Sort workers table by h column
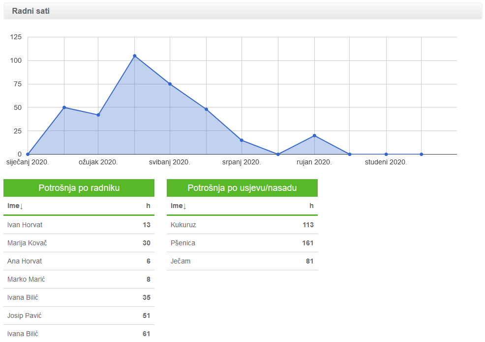 pos(148,206)
